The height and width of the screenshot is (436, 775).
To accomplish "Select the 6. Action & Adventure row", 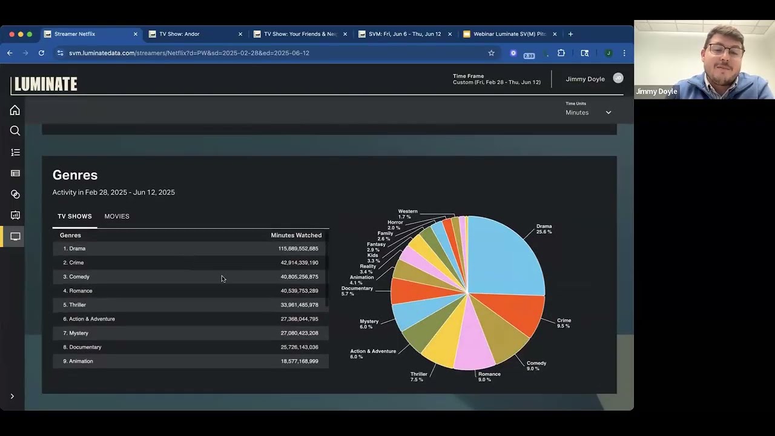I will pyautogui.click(x=191, y=319).
